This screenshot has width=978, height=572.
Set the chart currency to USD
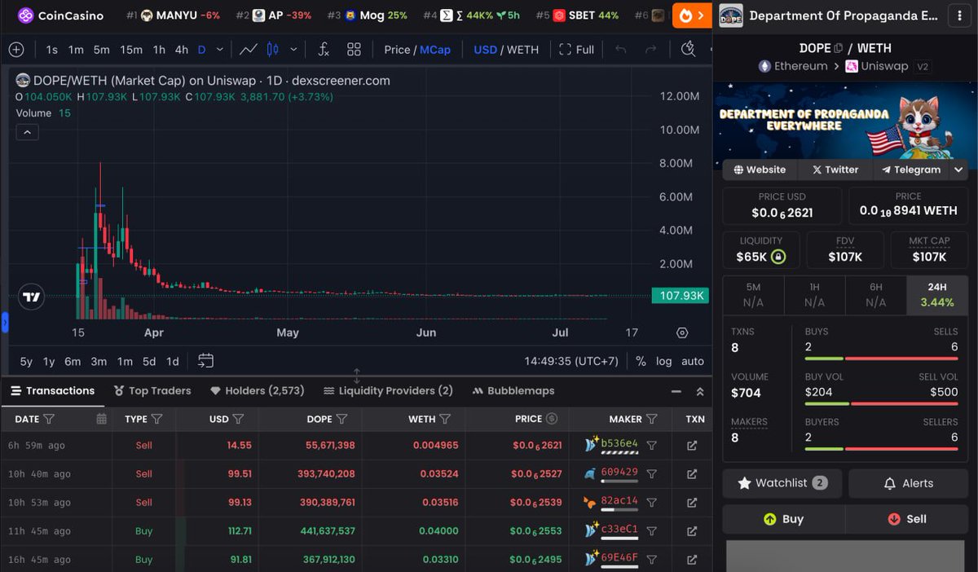485,50
